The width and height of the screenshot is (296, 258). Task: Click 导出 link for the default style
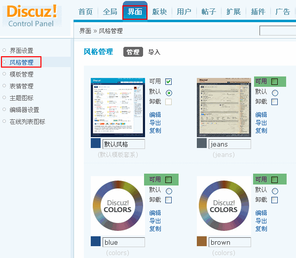click(x=155, y=122)
